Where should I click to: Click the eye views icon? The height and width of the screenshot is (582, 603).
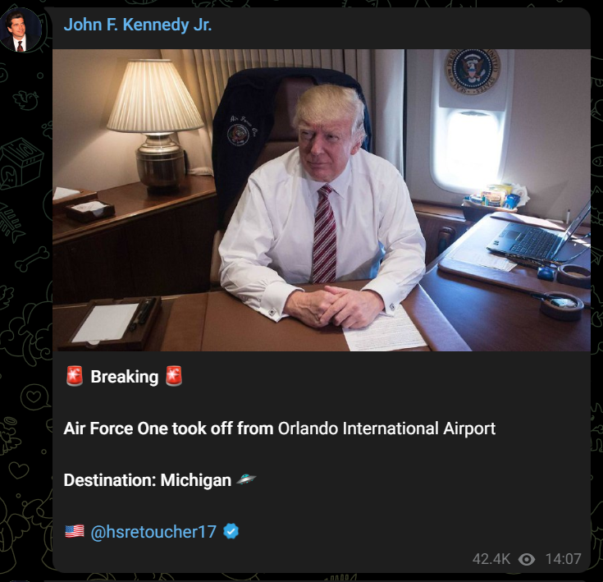pyautogui.click(x=527, y=559)
